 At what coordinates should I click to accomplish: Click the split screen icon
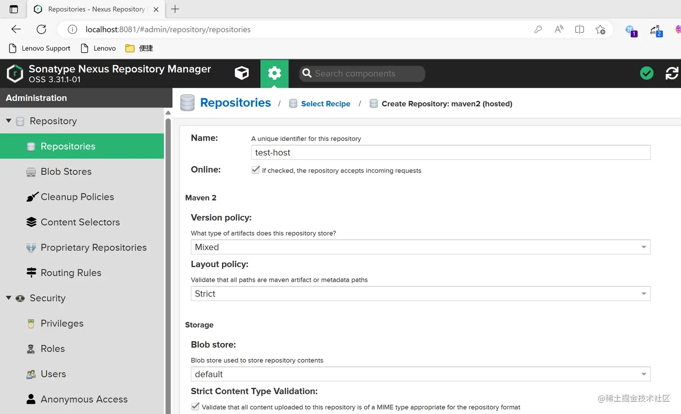coord(580,29)
